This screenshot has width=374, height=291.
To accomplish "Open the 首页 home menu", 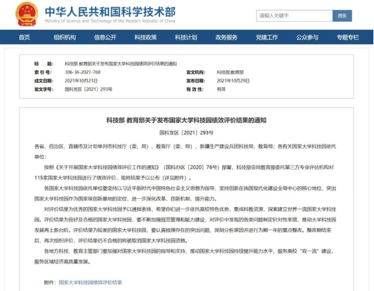I will [24, 38].
